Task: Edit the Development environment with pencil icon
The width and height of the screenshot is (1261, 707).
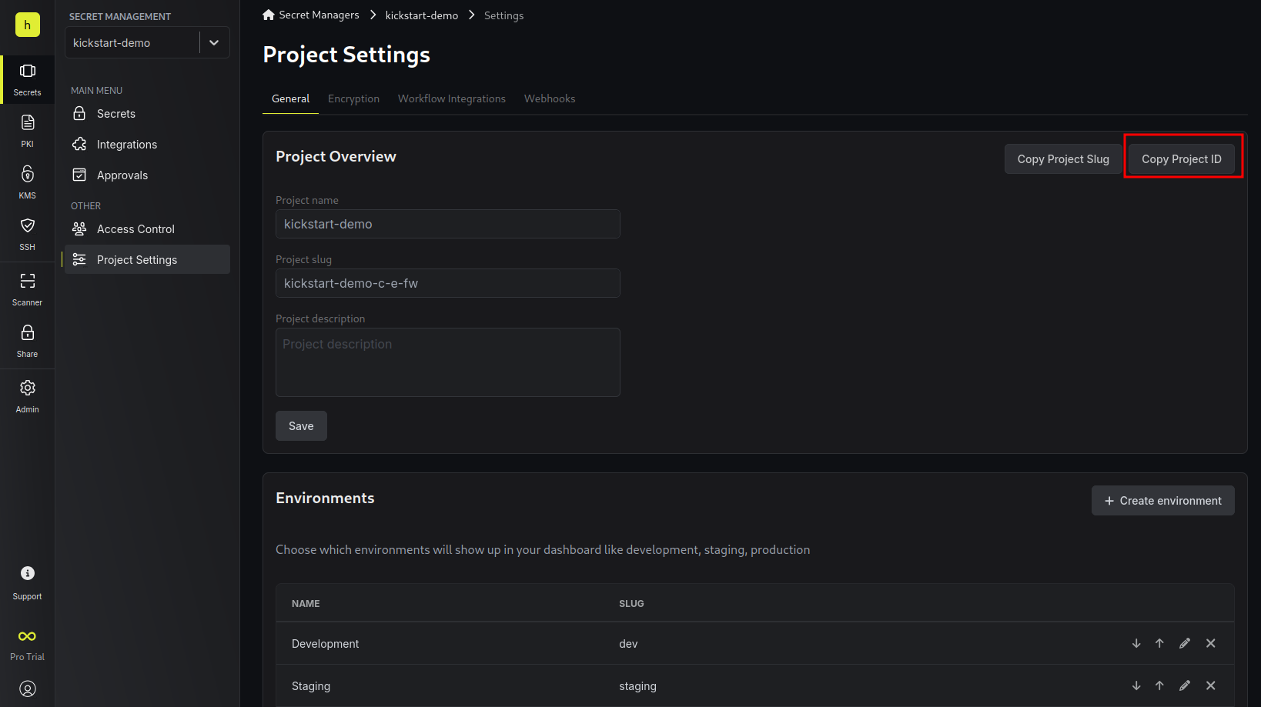Action: click(1185, 643)
